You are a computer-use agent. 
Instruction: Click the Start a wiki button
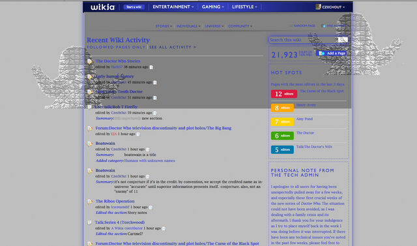134,7
